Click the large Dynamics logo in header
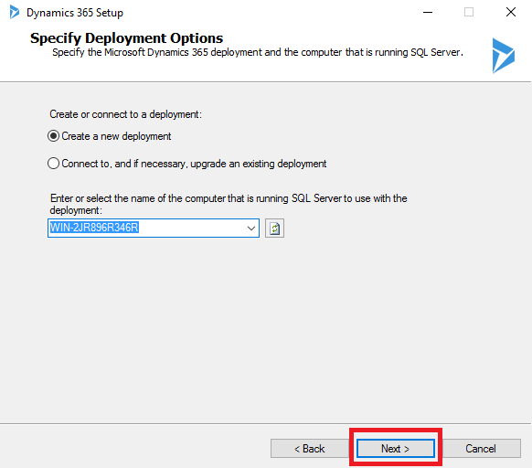The height and width of the screenshot is (468, 532). tap(504, 56)
